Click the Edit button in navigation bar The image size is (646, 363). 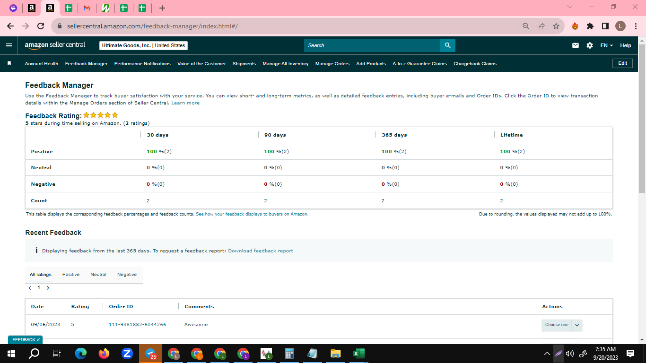[x=622, y=63]
